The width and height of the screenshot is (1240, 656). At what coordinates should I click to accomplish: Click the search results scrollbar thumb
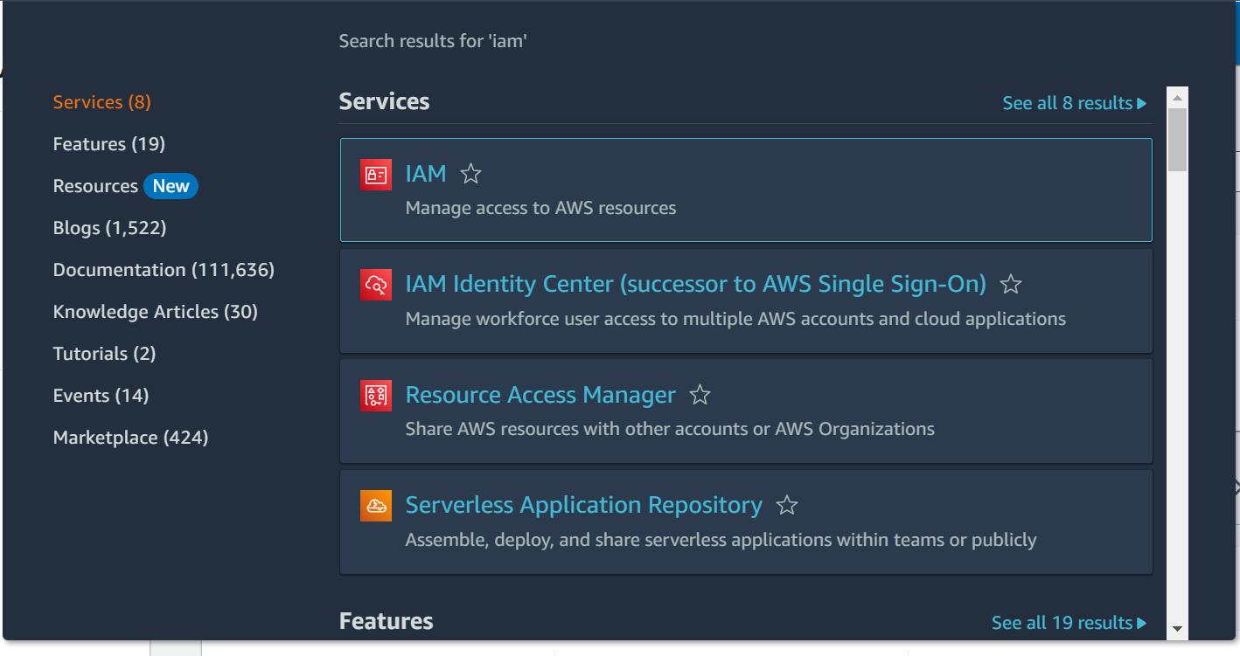(x=1177, y=140)
